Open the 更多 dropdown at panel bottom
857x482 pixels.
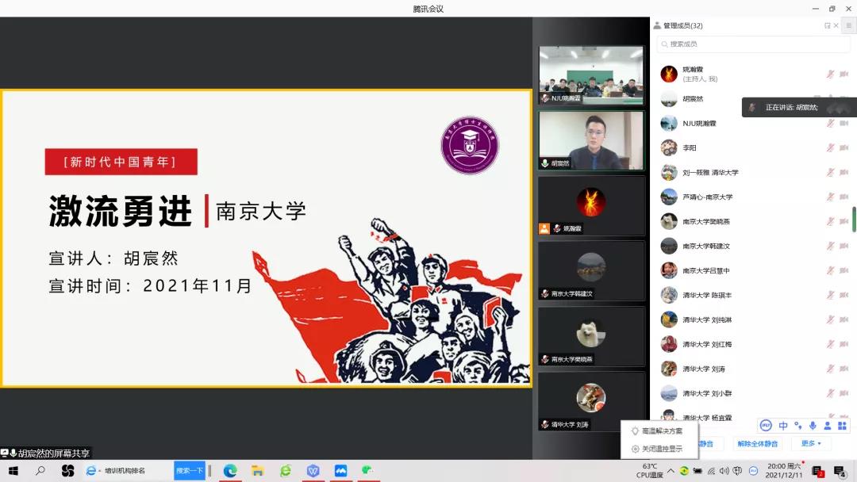pyautogui.click(x=809, y=443)
